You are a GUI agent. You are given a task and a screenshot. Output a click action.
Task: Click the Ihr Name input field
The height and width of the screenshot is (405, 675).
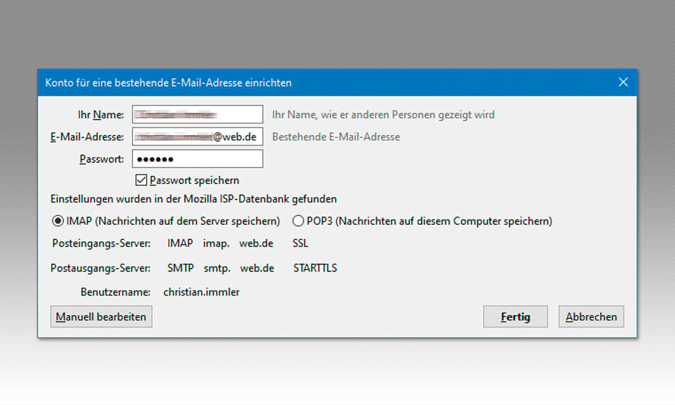click(x=197, y=114)
